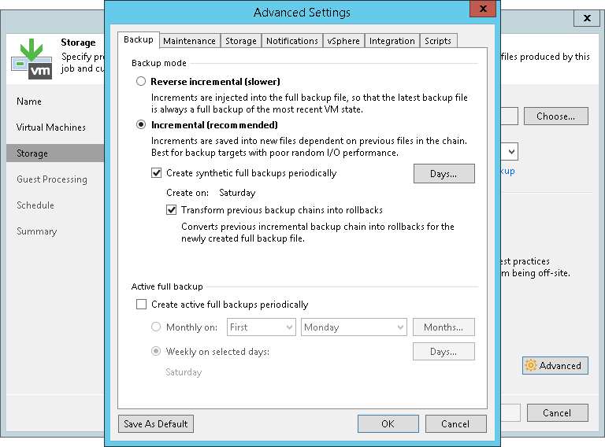Select the Storage step in wizard sidebar
Viewport: 605px width, 447px height.
(x=55, y=153)
